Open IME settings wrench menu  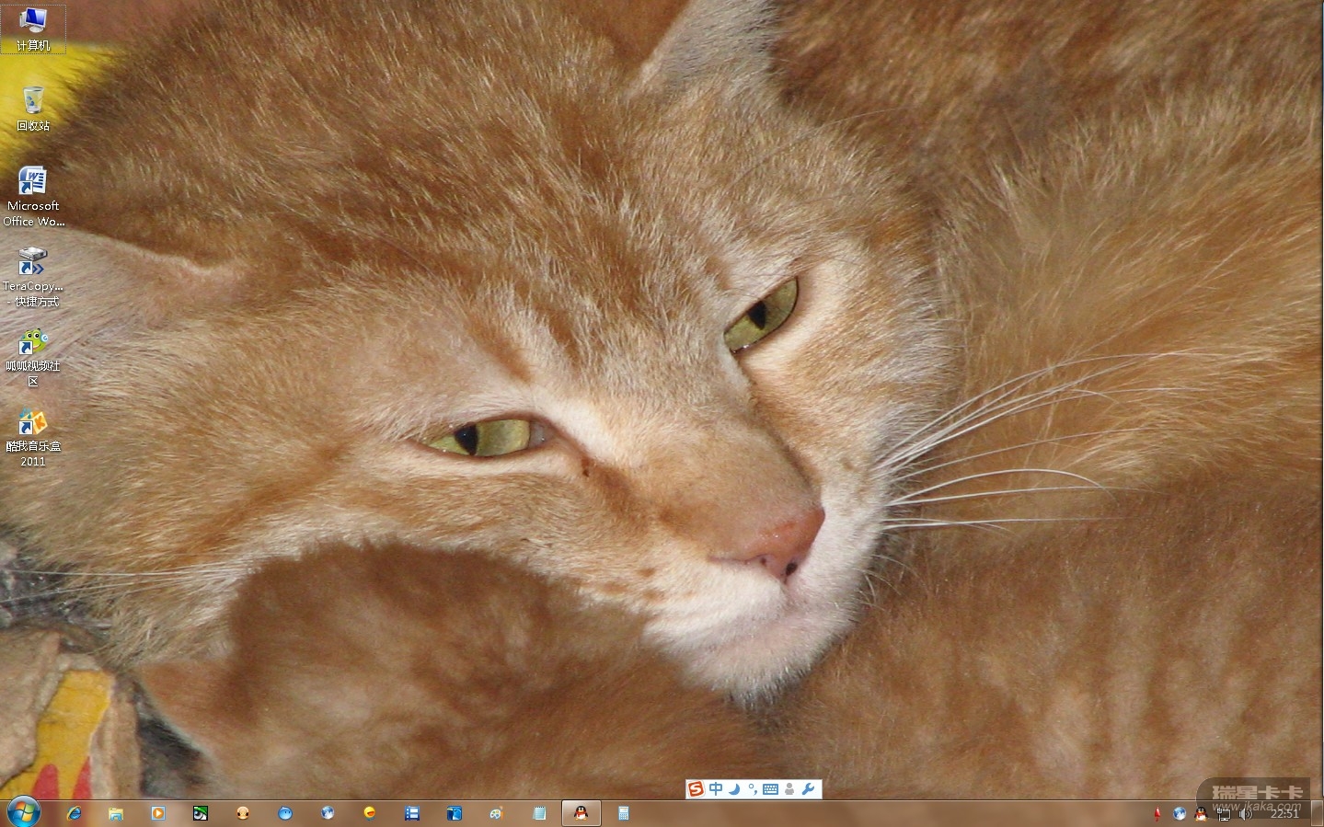[x=809, y=789]
